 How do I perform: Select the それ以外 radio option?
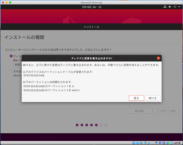[11, 71]
